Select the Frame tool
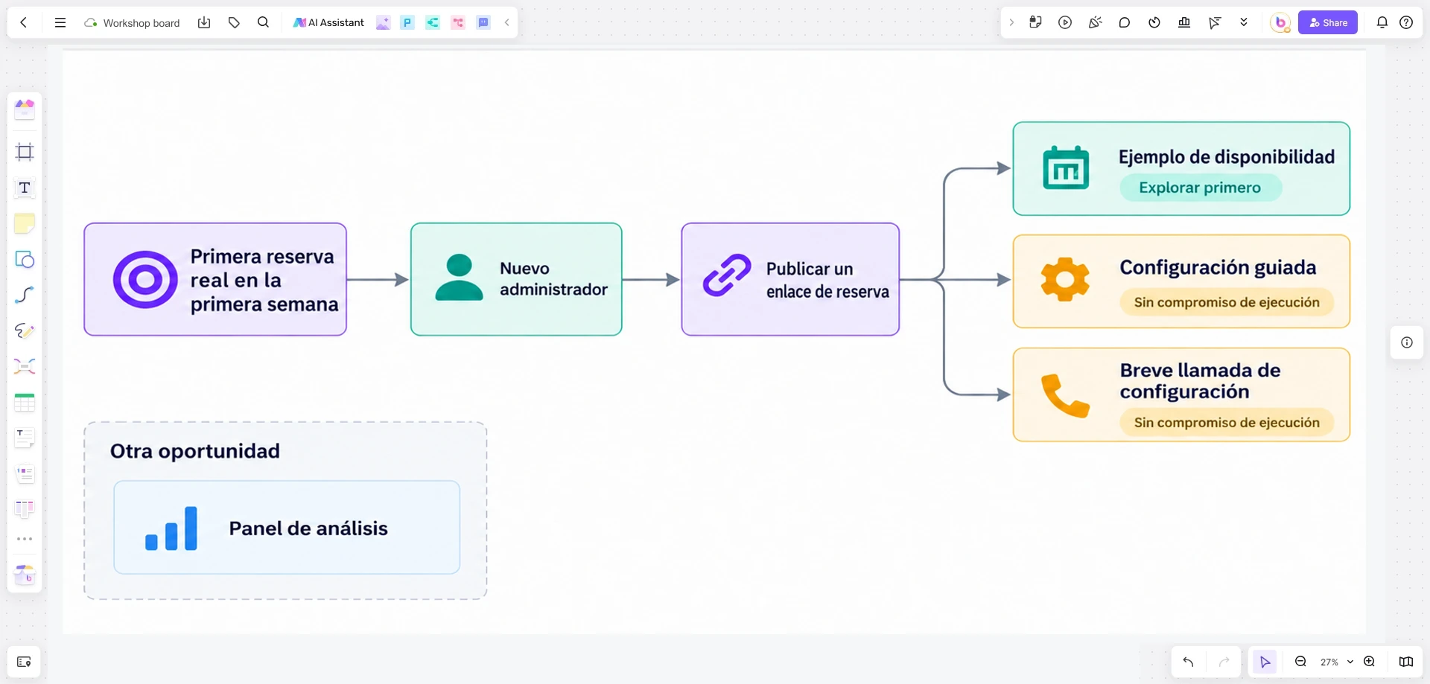The height and width of the screenshot is (684, 1430). 25,152
